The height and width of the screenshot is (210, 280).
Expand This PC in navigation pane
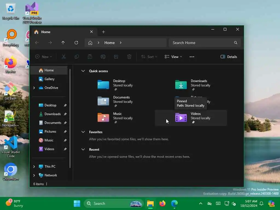pyautogui.click(x=34, y=167)
